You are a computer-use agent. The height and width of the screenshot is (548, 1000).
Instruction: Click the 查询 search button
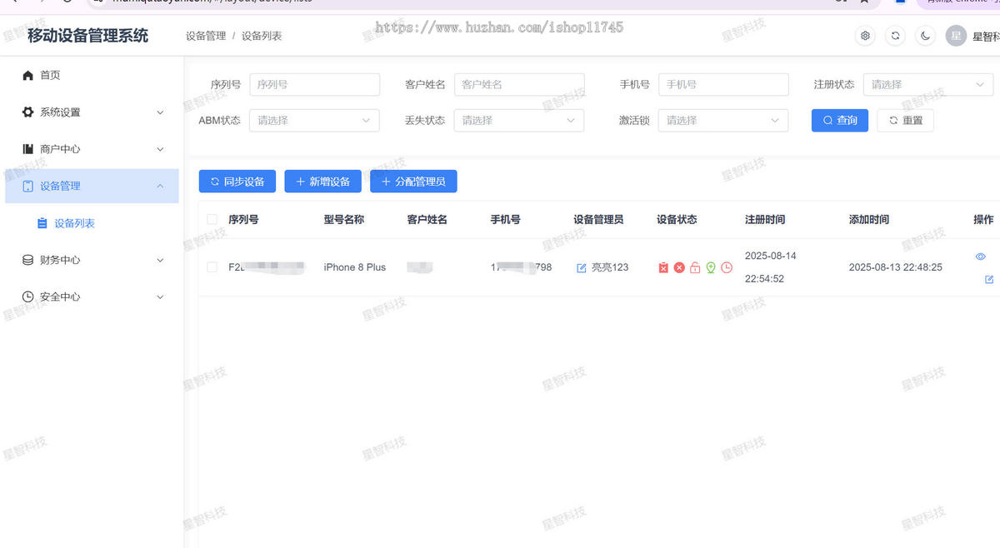pos(840,120)
